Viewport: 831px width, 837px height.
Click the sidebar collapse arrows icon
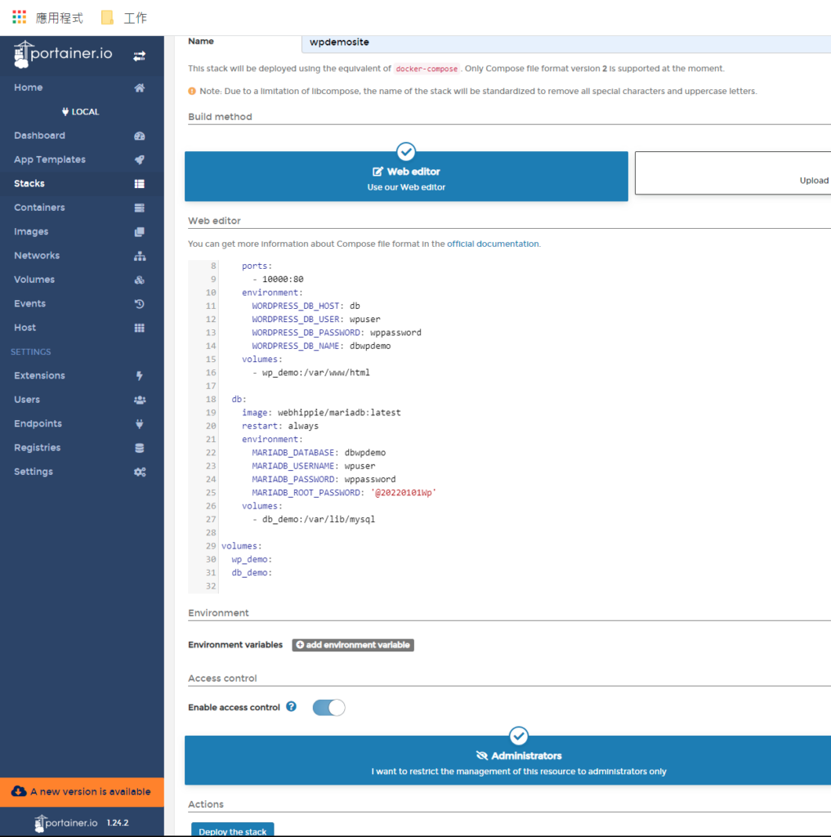[140, 56]
